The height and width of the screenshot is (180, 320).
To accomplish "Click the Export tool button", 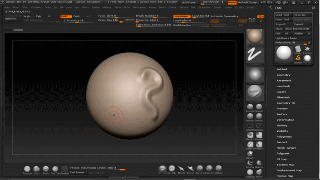I will pos(302,24).
